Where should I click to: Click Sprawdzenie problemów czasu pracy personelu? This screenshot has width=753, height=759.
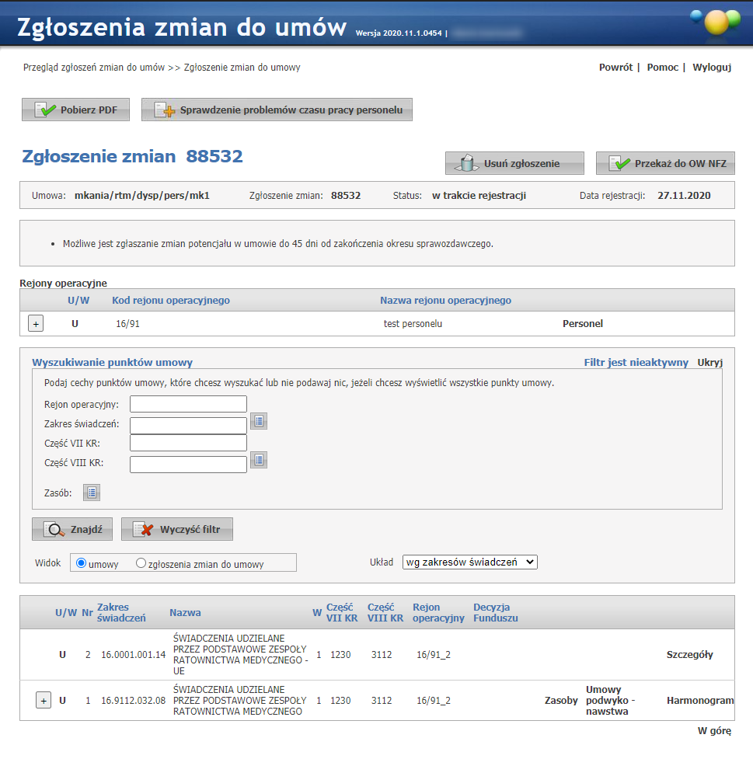pyautogui.click(x=277, y=110)
